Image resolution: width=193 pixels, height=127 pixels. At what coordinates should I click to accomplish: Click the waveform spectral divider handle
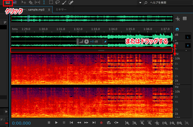[101, 51]
